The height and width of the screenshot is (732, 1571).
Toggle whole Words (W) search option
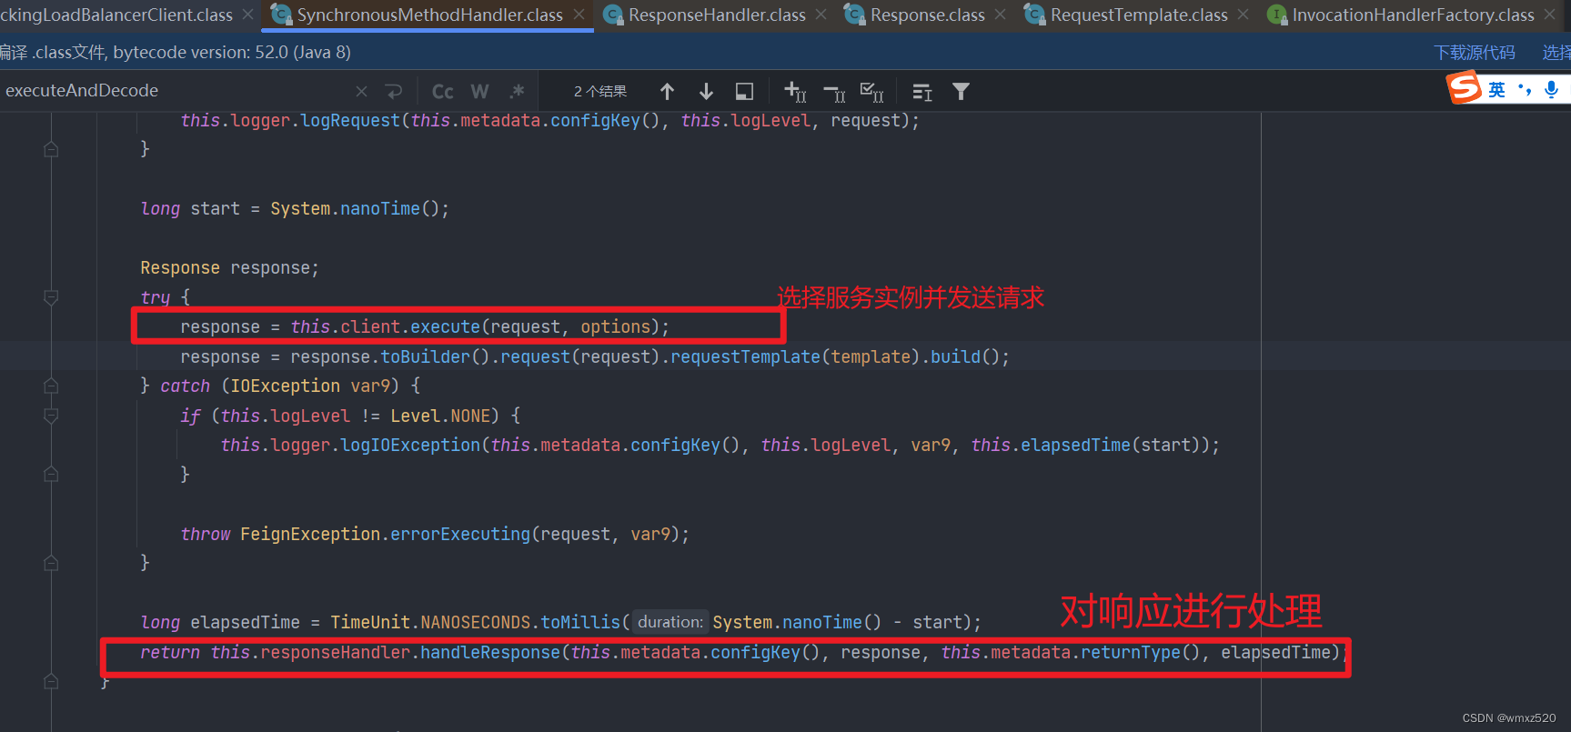(x=479, y=92)
